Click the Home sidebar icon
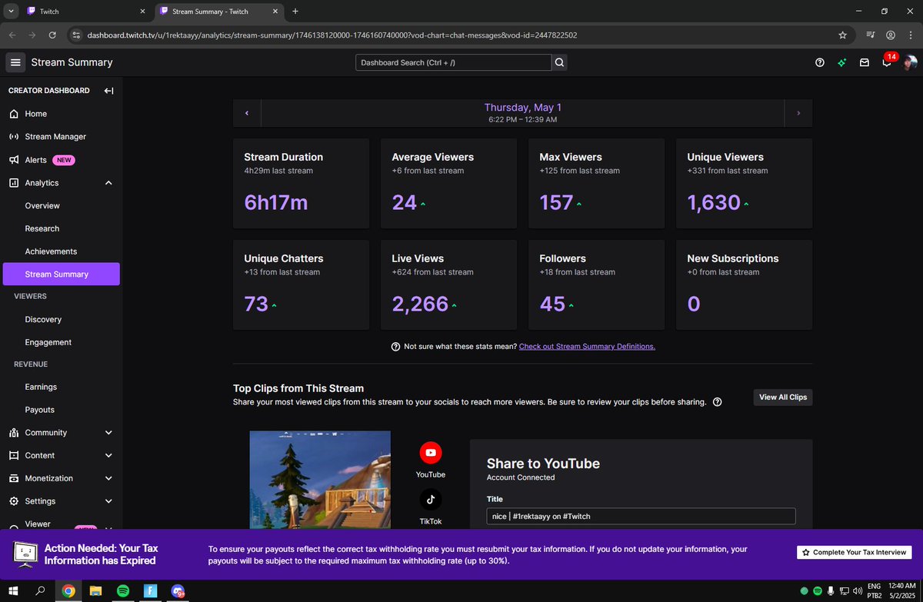 (14, 114)
